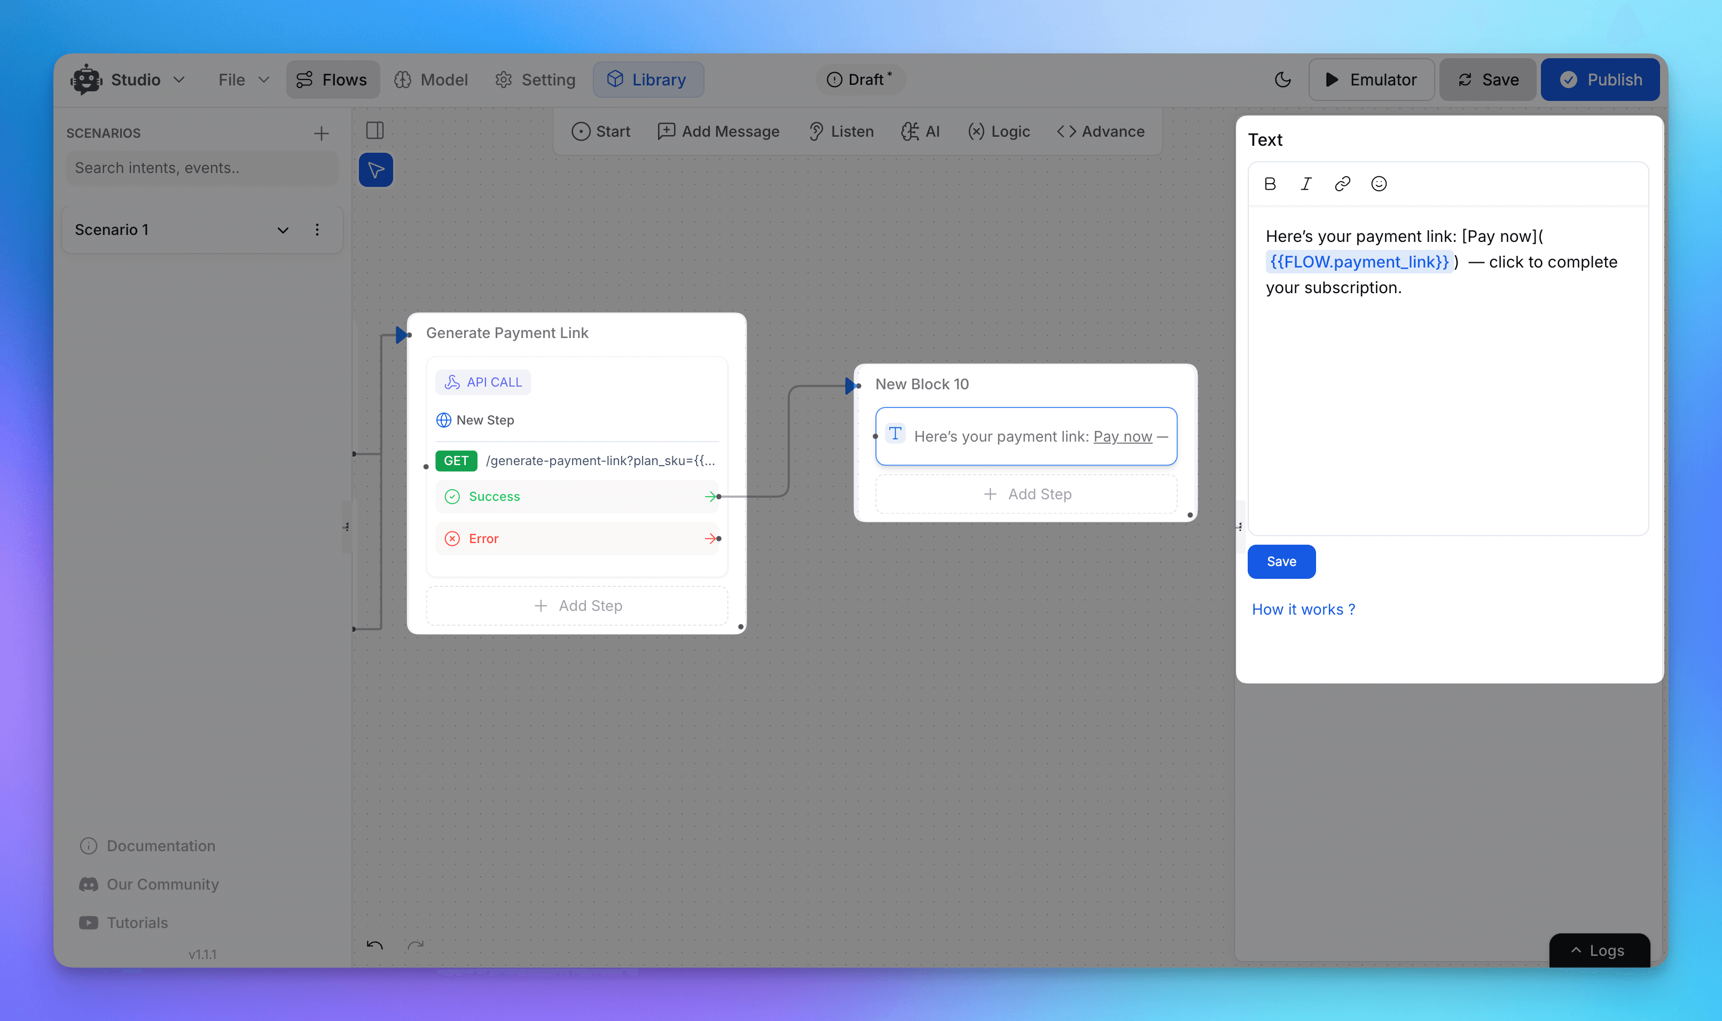Switch to the Model tab
Screen dimensions: 1722x1021
430,80
